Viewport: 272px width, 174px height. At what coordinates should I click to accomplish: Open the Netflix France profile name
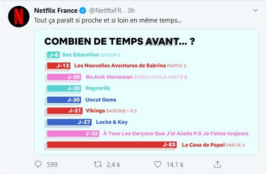pos(56,11)
